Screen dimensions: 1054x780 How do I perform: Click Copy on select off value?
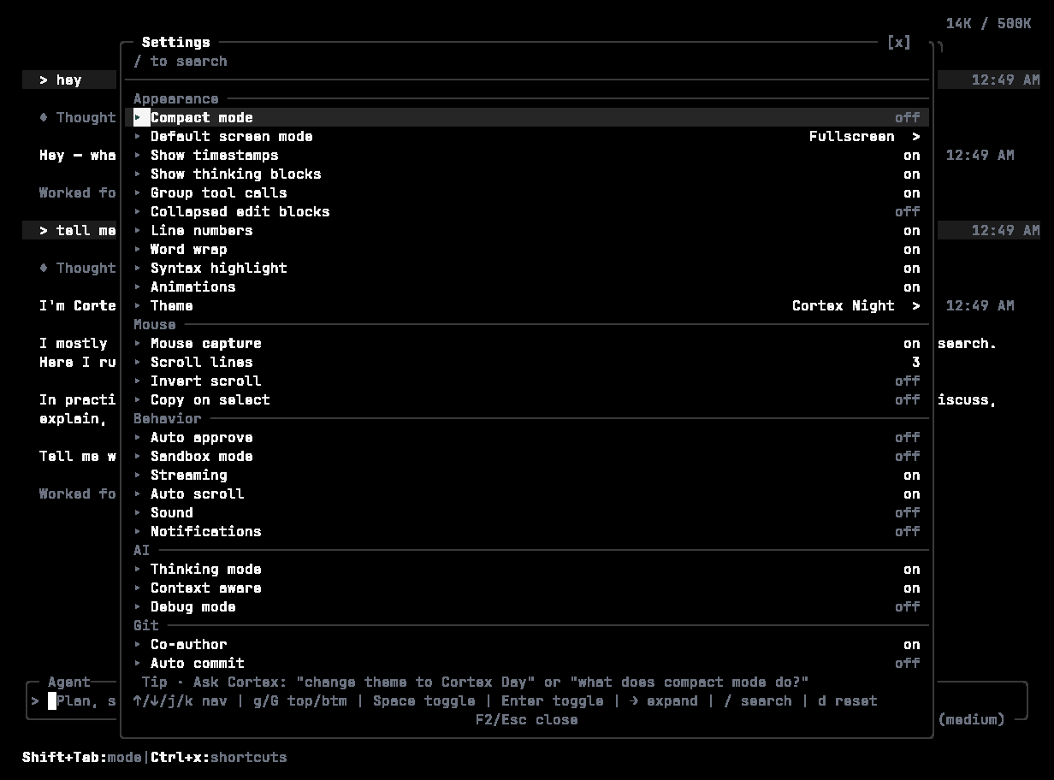coord(907,399)
